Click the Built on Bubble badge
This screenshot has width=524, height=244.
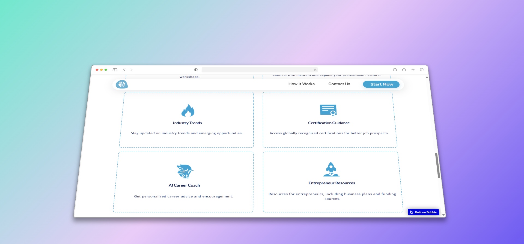(423, 212)
